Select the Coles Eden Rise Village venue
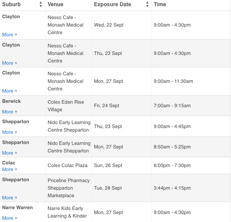231x222 pixels. (66, 106)
